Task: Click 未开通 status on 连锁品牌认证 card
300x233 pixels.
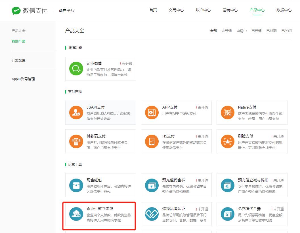Action: click(x=202, y=209)
